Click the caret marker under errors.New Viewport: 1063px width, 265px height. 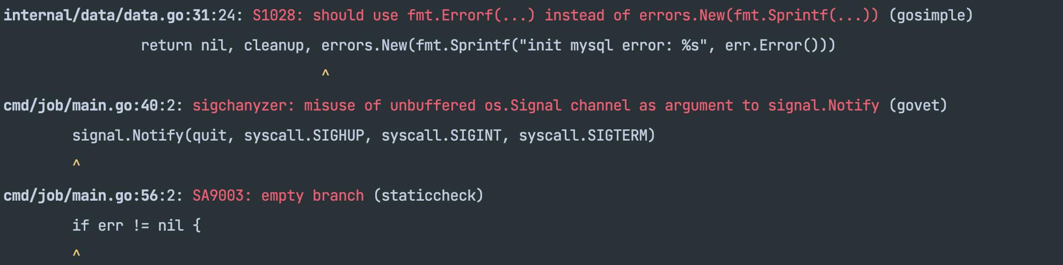tap(325, 74)
